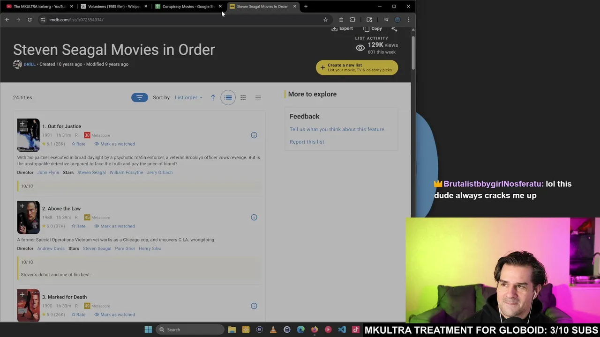Open Visual Studio Code from taskbar
The width and height of the screenshot is (600, 337).
[x=342, y=330]
